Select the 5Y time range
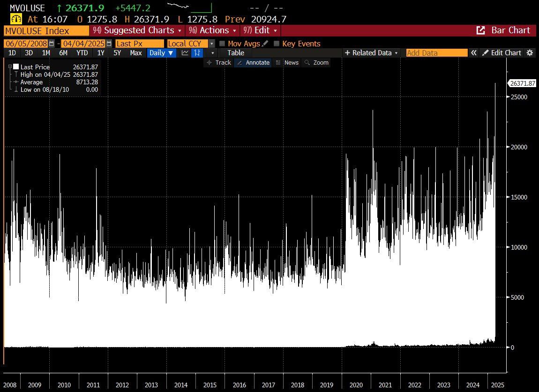Screen dimensions: 539x392 [117, 53]
